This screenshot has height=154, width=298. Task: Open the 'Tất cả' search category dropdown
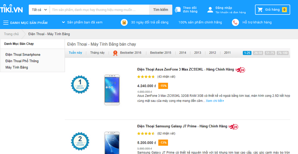coord(39,10)
